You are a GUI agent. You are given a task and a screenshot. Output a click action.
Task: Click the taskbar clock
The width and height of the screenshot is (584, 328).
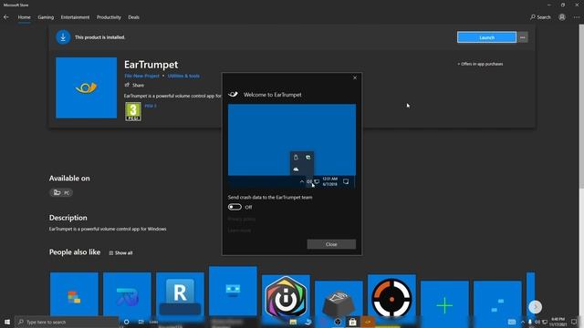(558, 322)
